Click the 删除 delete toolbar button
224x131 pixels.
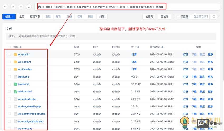coord(90,17)
